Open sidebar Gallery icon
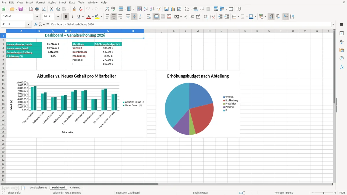This screenshot has width=347, height=195. (342, 50)
